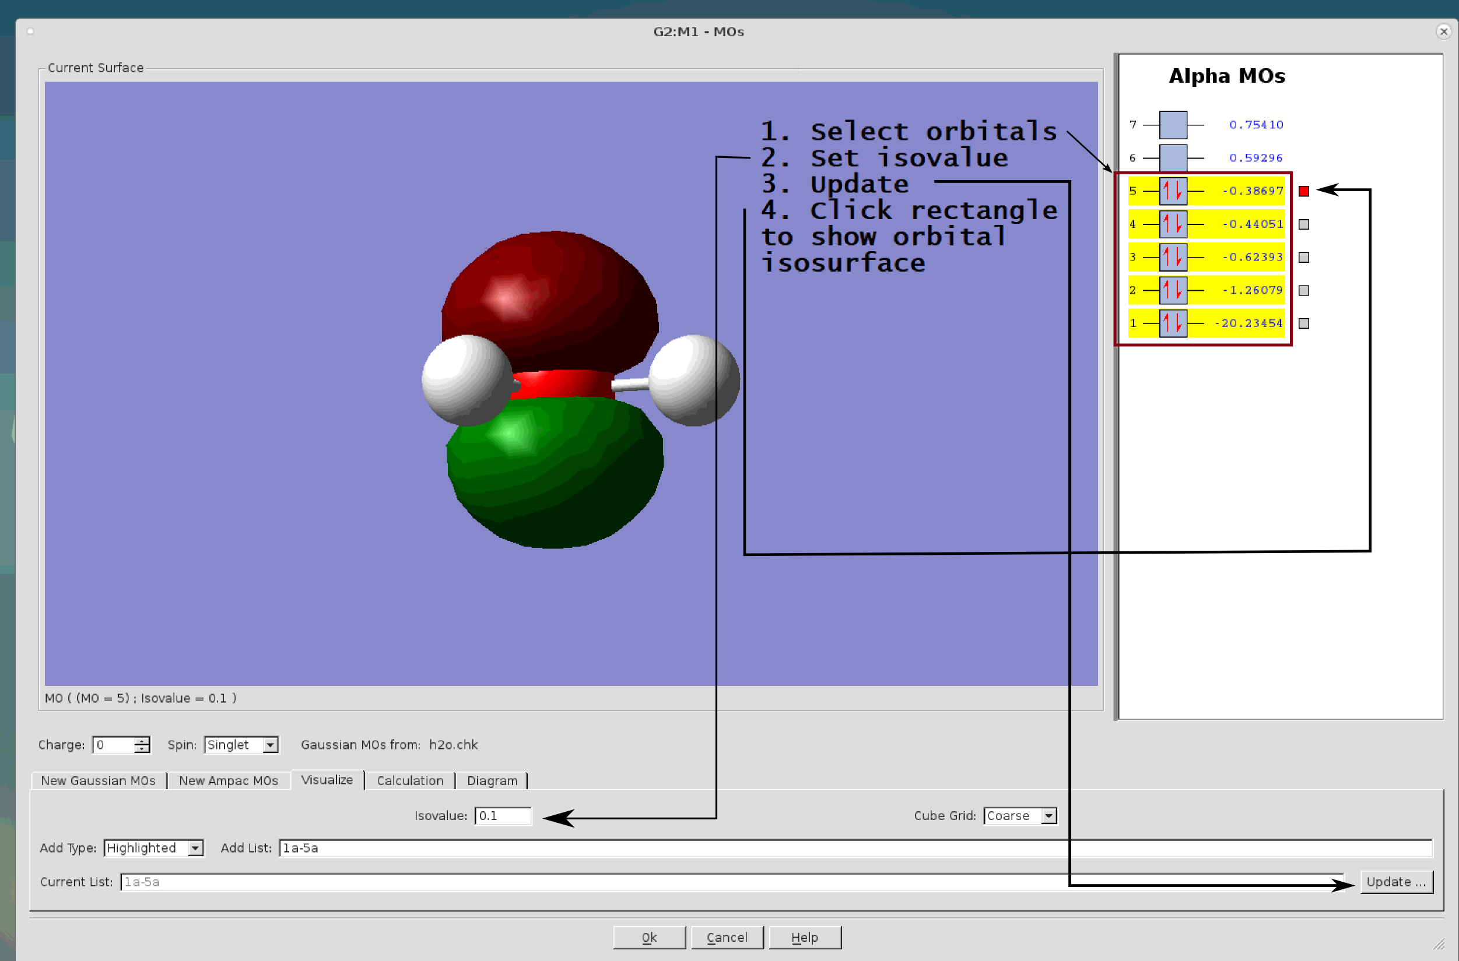This screenshot has width=1459, height=961.
Task: Increase the Charge value with up arrow
Action: pos(142,740)
